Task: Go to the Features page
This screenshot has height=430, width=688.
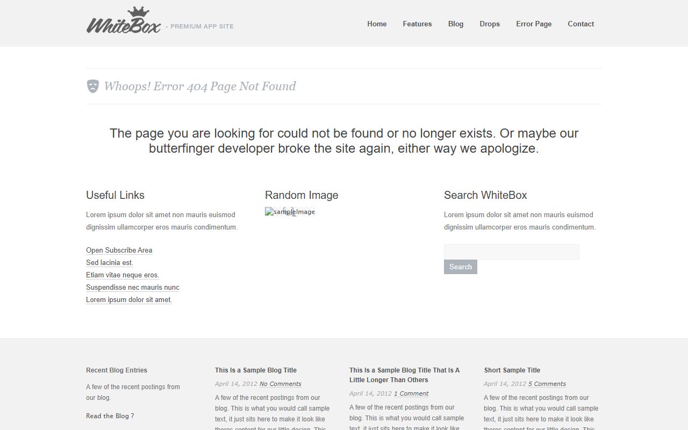Action: pos(417,24)
